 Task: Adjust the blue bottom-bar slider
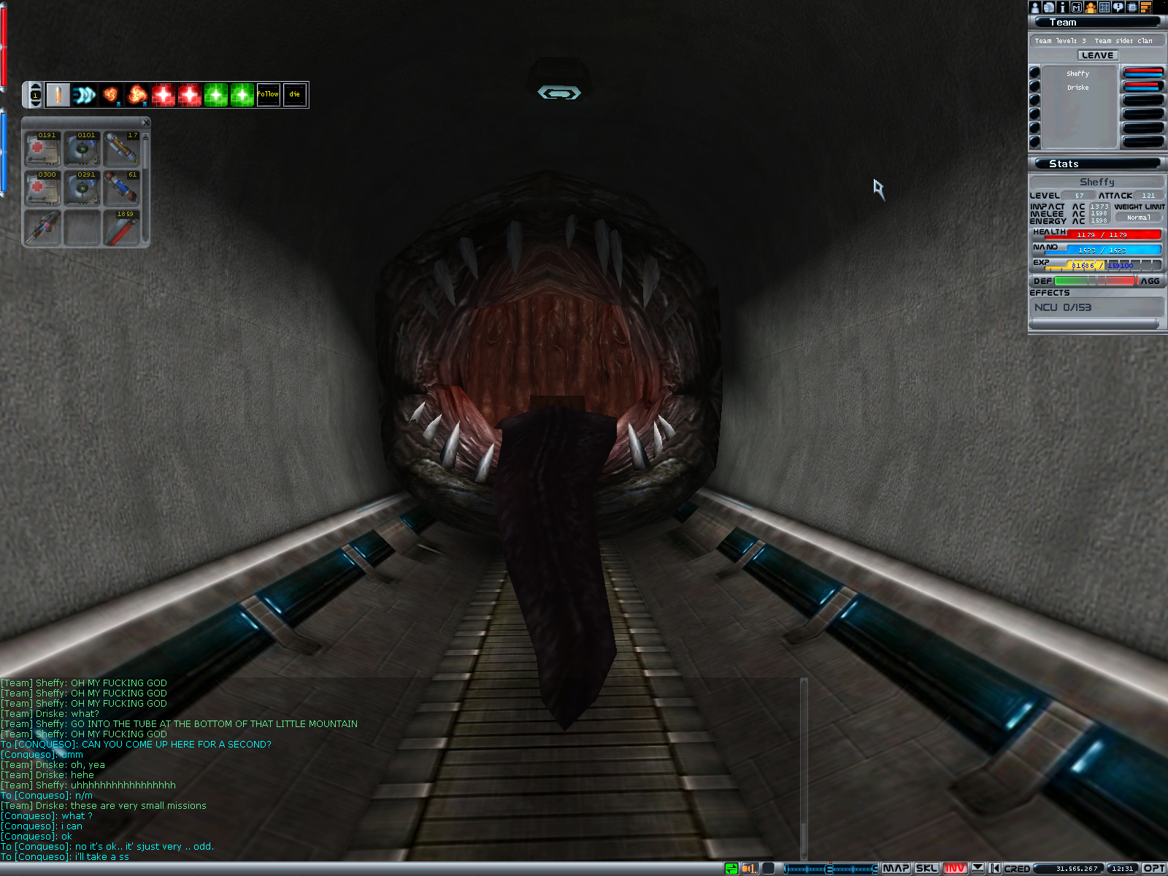[831, 869]
